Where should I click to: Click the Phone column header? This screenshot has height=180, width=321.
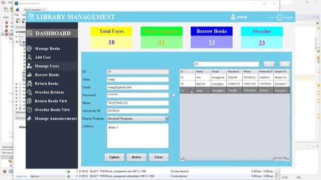click(250, 71)
